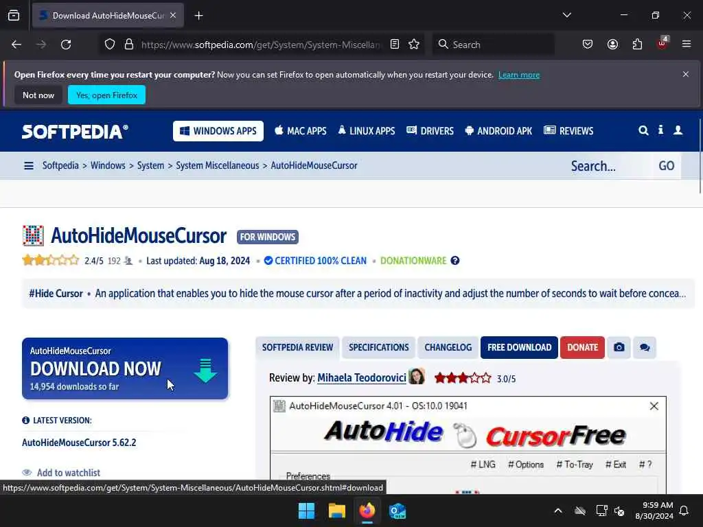Viewport: 703px width, 527px height.
Task: Click AutoHideMouseCursor 5.62.2 version link
Action: (x=79, y=443)
